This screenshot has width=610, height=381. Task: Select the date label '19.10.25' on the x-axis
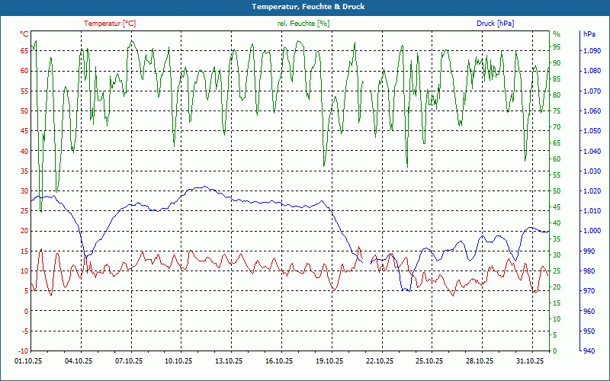(330, 360)
